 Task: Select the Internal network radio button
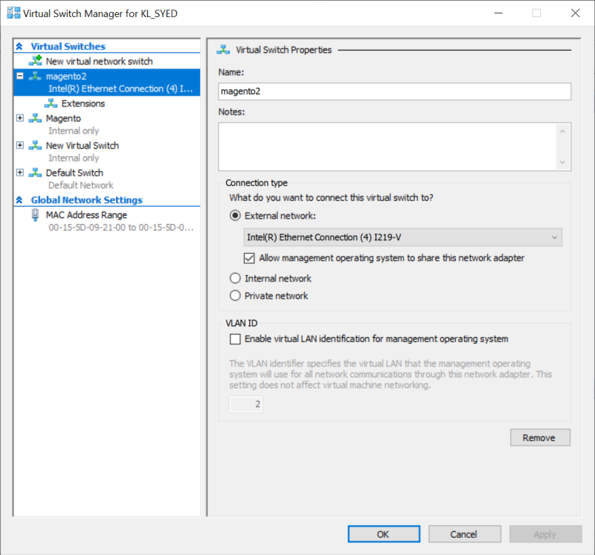tap(235, 278)
